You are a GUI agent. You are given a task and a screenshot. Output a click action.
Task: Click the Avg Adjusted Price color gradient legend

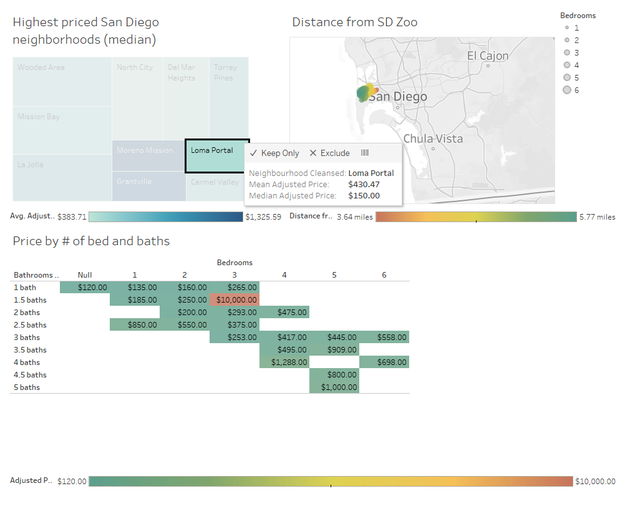click(165, 217)
